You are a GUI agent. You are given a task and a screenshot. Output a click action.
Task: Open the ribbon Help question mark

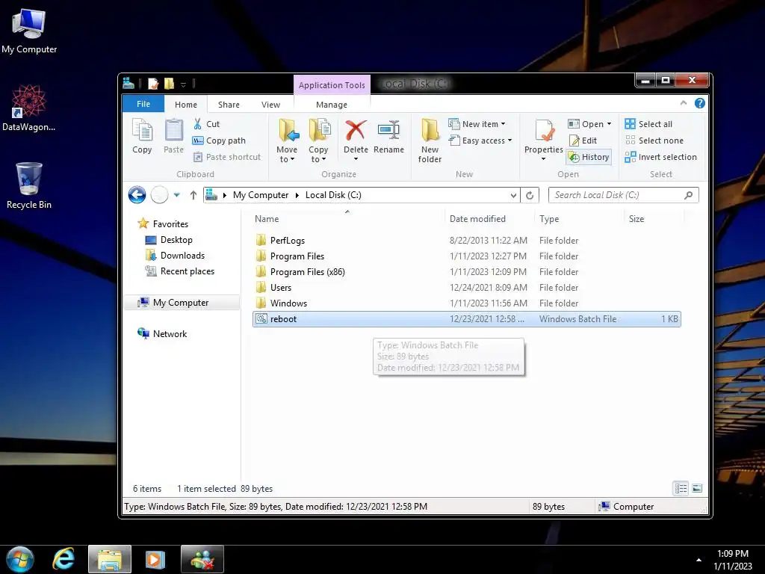pyautogui.click(x=699, y=103)
